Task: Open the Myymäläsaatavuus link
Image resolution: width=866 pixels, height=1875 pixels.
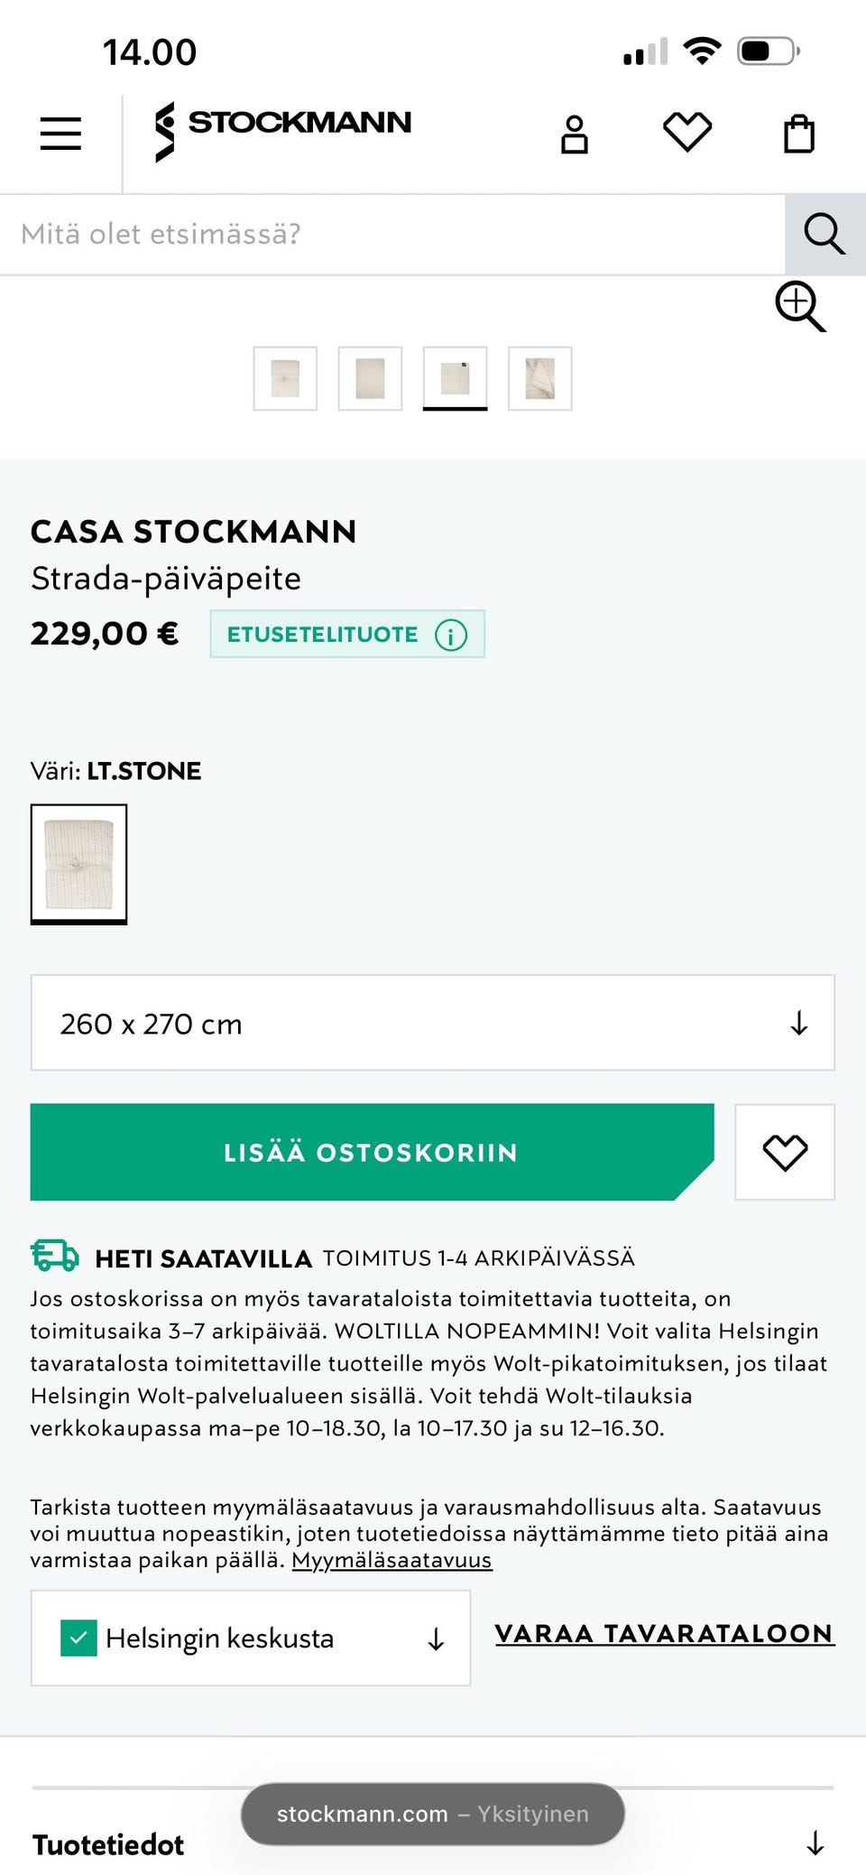Action: point(392,1560)
